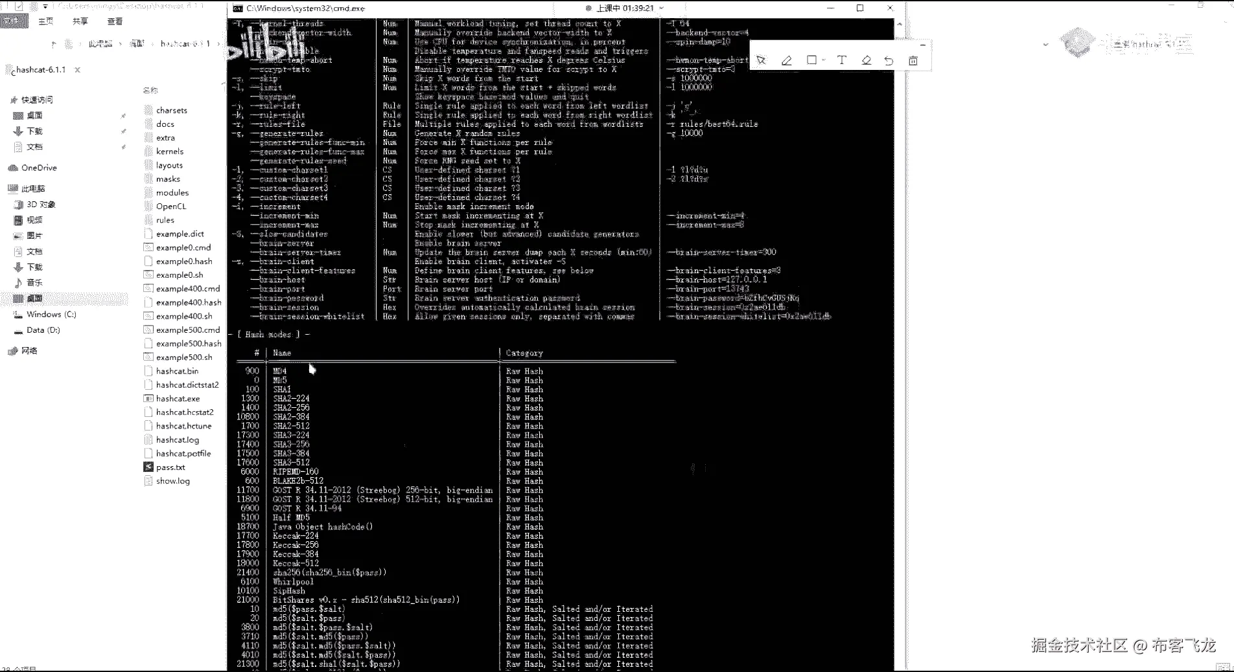The width and height of the screenshot is (1234, 672).
Task: Open 音乐 folder in sidebar
Action: point(35,283)
